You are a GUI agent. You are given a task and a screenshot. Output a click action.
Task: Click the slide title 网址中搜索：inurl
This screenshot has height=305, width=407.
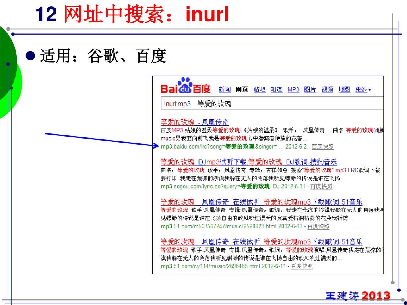pos(146,14)
